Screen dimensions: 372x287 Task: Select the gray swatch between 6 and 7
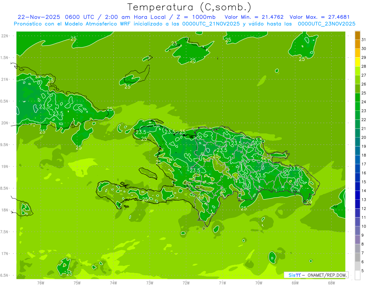click(357, 257)
